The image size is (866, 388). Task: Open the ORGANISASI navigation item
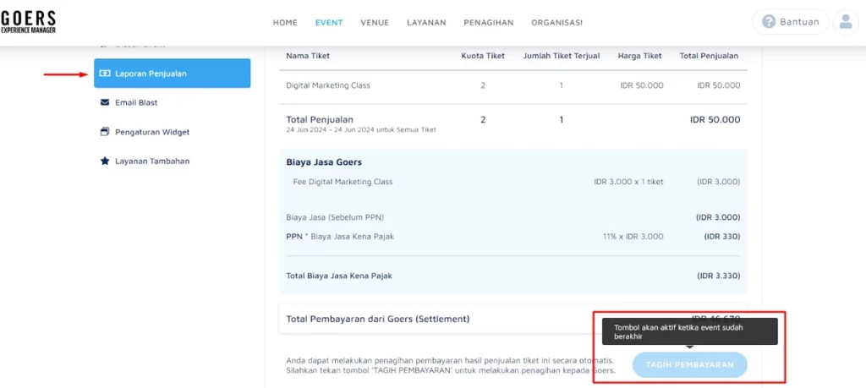point(556,23)
